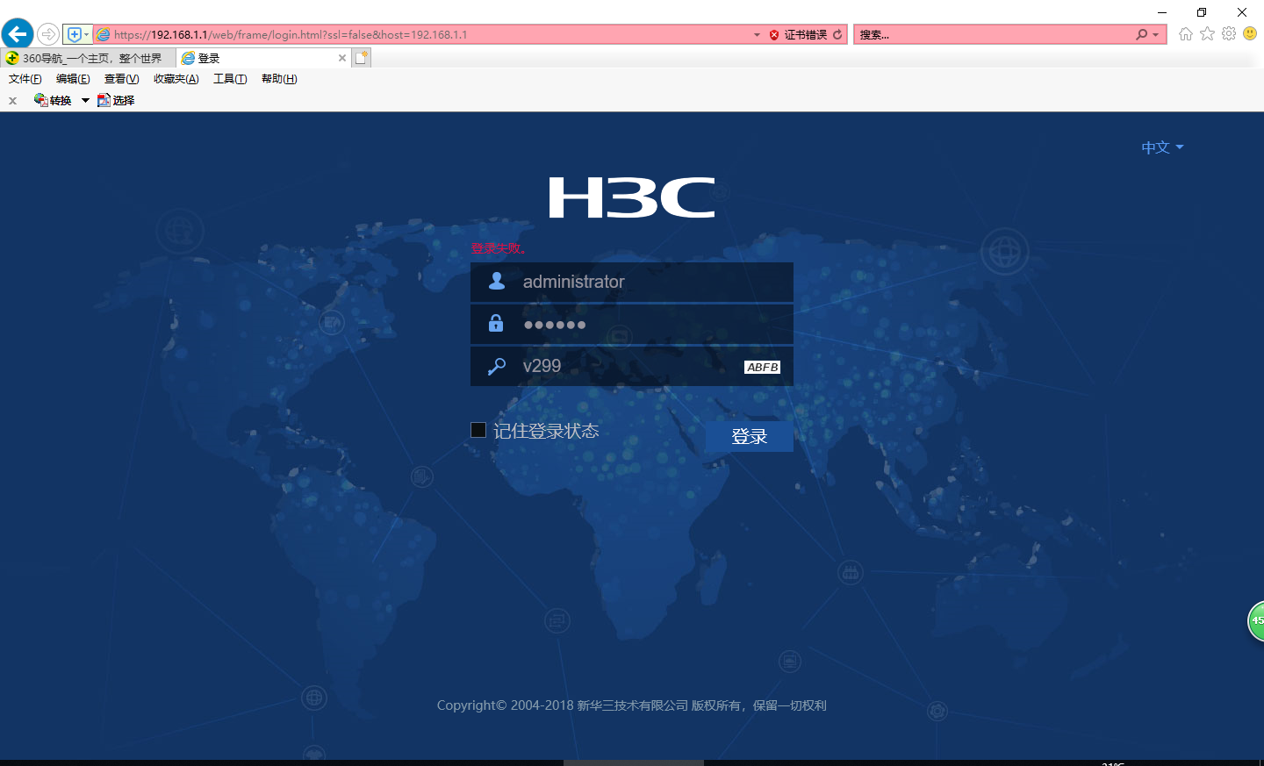The image size is (1264, 766).
Task: Click the red certificate error shield icon
Action: [x=774, y=35]
